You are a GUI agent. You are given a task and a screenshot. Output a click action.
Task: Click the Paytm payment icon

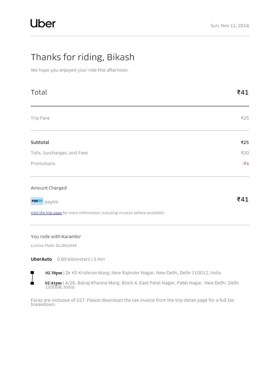37,201
